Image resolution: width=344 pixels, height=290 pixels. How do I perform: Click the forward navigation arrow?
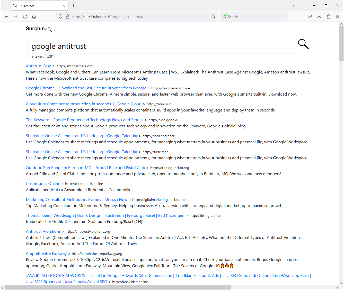16,17
